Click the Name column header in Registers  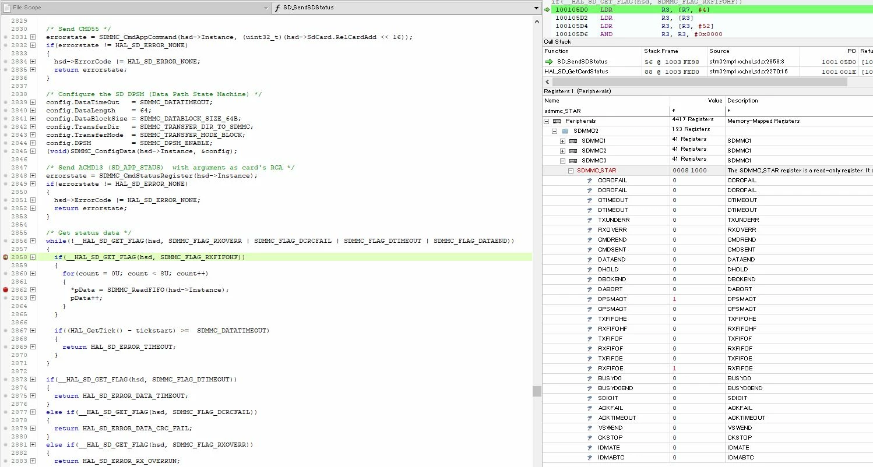point(606,101)
